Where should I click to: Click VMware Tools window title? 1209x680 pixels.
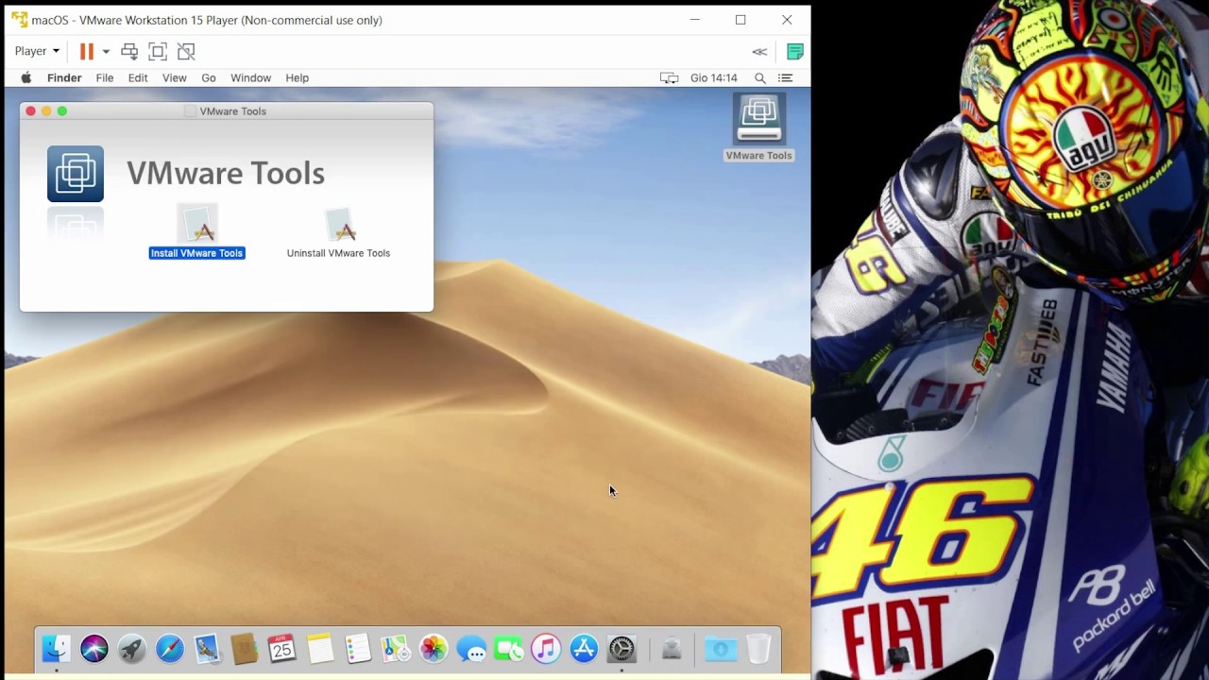(233, 111)
